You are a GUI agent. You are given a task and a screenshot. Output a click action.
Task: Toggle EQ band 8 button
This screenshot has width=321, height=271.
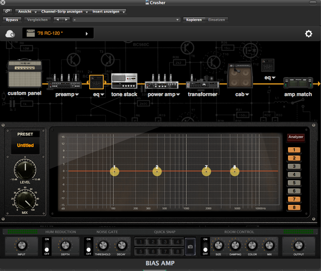[294, 207]
